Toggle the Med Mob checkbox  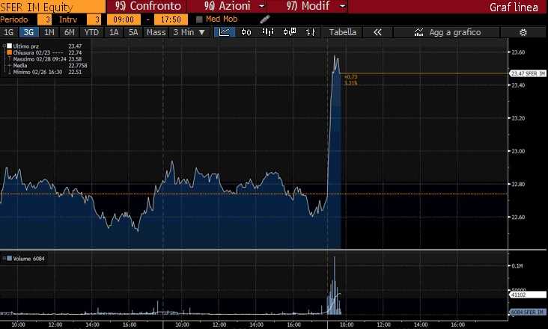pos(199,19)
